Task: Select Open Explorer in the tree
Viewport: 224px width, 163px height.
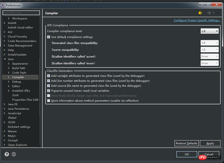Action: pyautogui.click(x=17, y=145)
